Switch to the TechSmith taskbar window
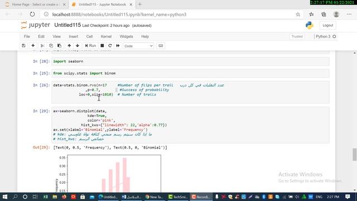 click(x=177, y=197)
